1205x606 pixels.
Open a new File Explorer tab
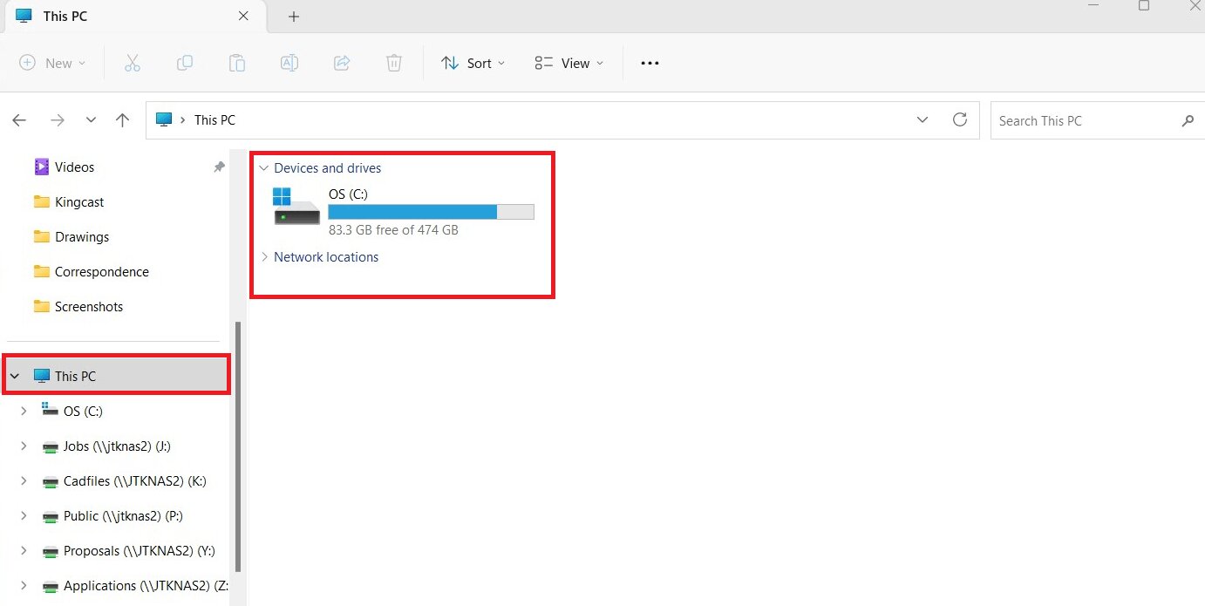(x=293, y=17)
